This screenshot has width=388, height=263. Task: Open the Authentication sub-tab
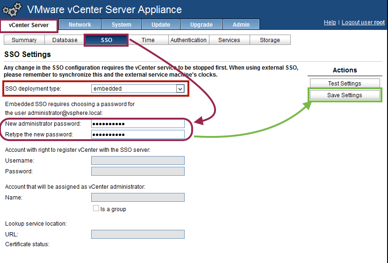tap(188, 40)
